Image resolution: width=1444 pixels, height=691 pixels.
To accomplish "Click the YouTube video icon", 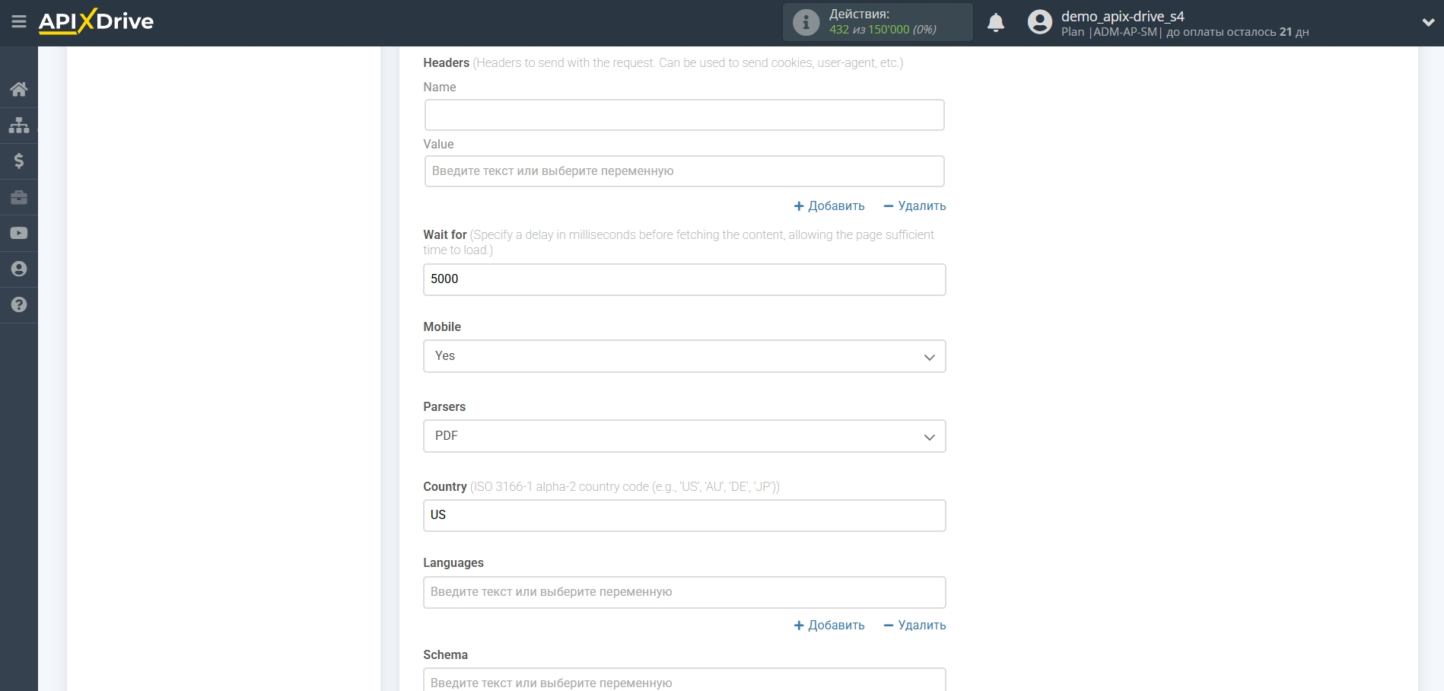I will (x=19, y=233).
